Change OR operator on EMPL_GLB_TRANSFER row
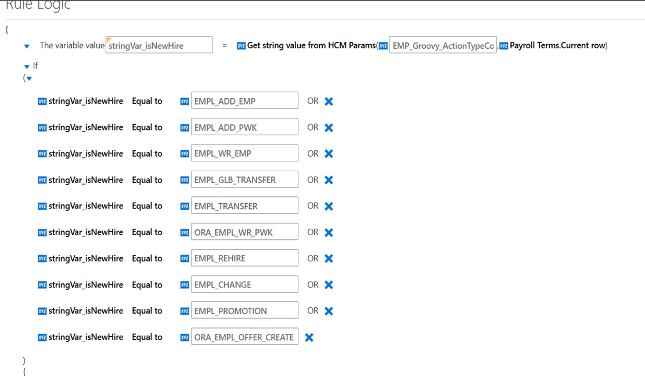Viewport: 645px width, 378px height. click(312, 180)
